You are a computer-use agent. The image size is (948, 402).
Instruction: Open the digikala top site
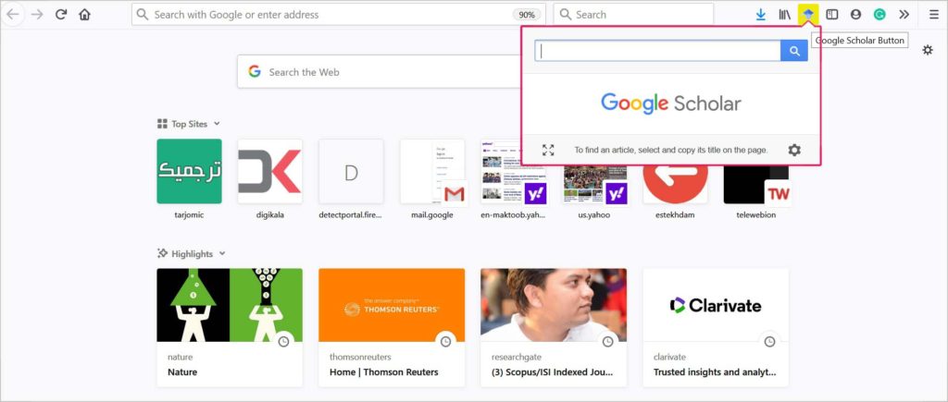click(270, 179)
